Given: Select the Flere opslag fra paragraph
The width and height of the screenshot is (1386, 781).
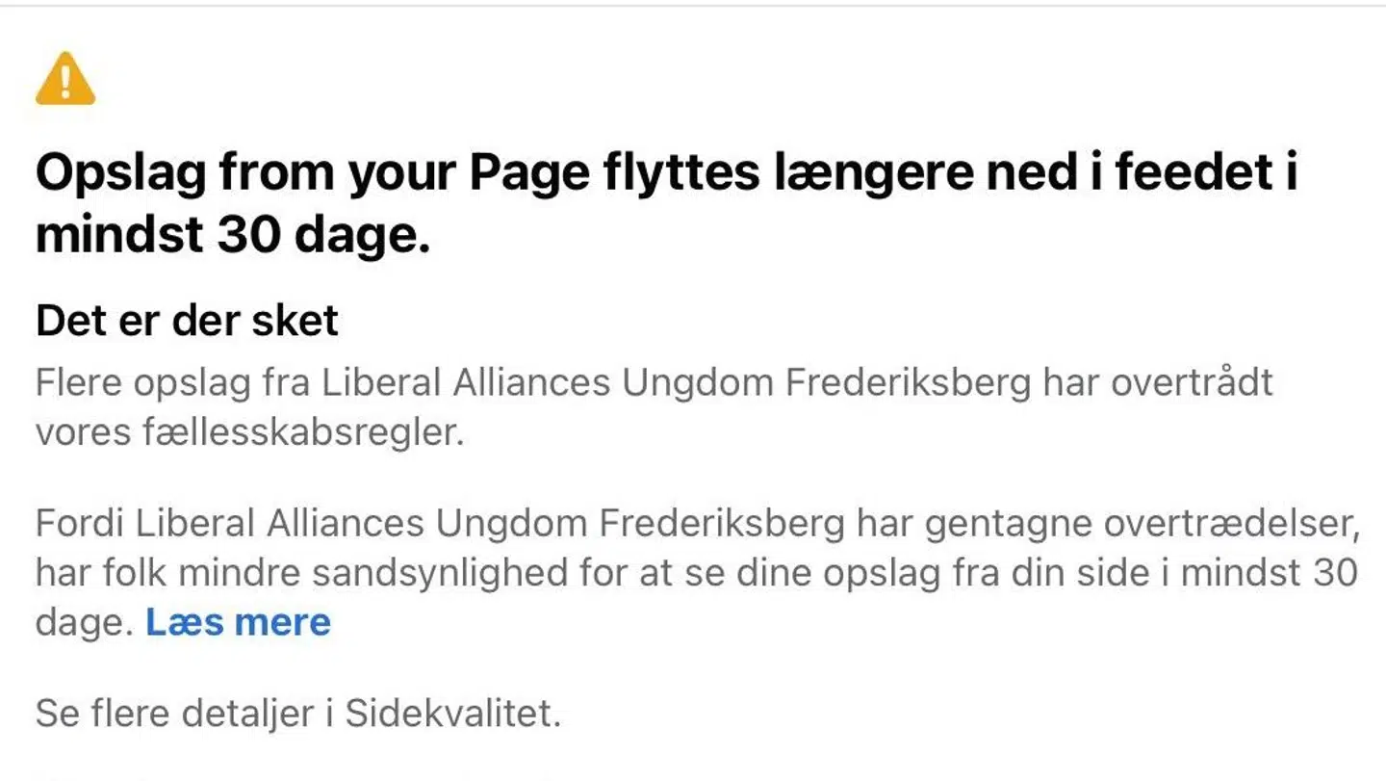Looking at the screenshot, I should point(654,383).
